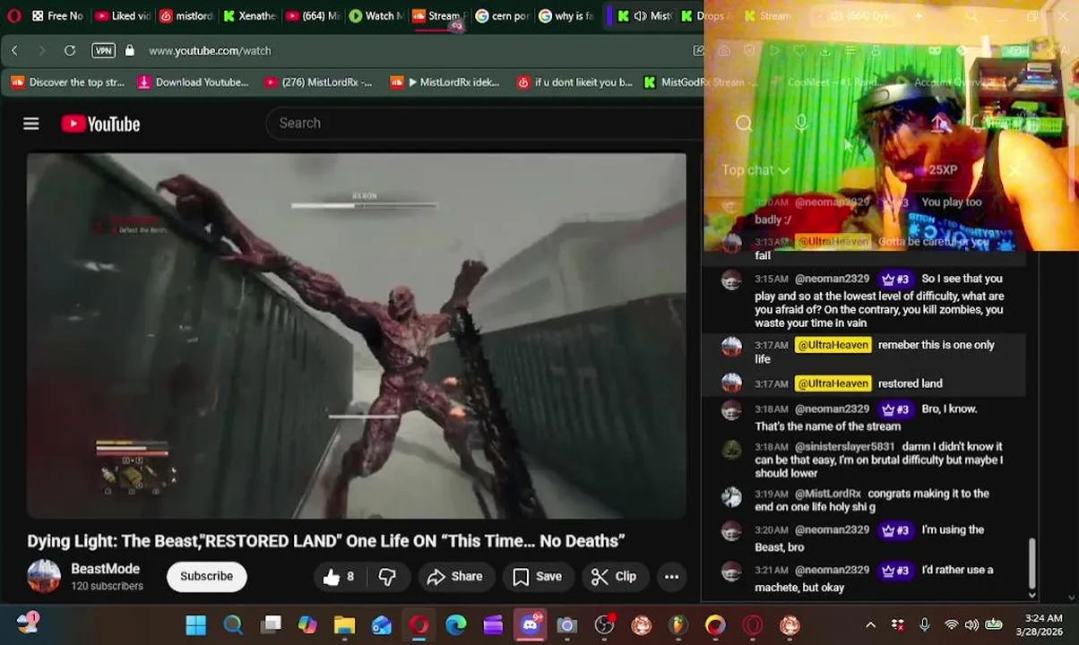Open 'if u dont likeit you b...' bookmark
1079x645 pixels.
coord(574,82)
